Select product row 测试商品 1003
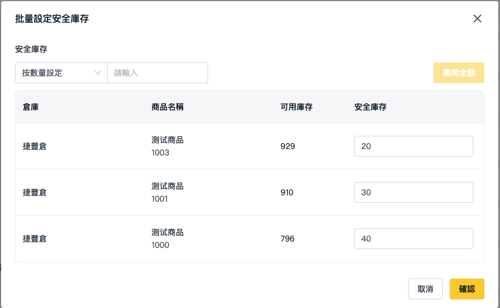500x308 pixels. 248,146
